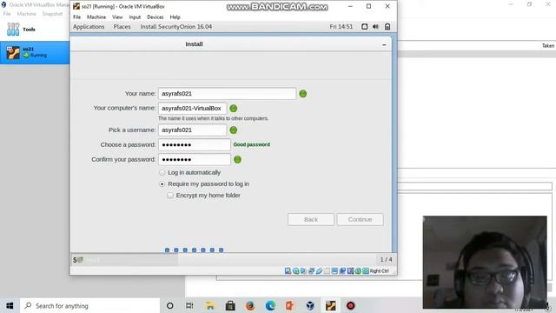Enable Encrypt my home folder checkbox
Viewport: 556px width, 313px height.
[170, 195]
